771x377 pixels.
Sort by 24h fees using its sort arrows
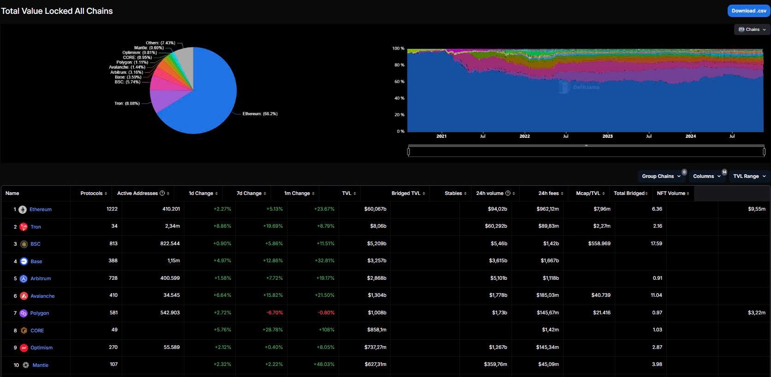pyautogui.click(x=562, y=194)
